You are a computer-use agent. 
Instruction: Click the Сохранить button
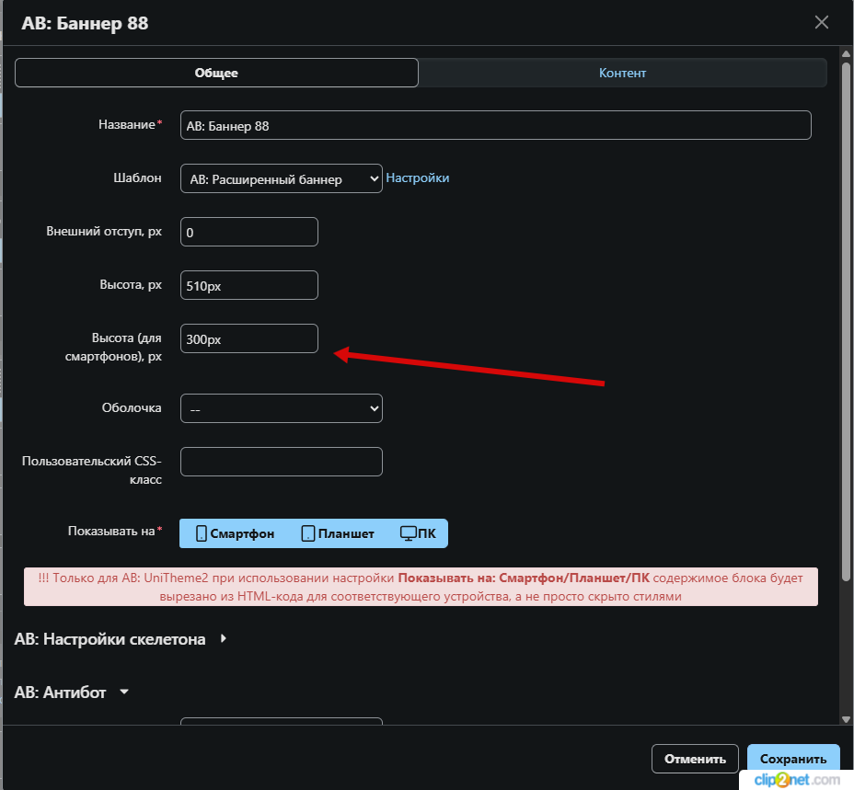792,759
